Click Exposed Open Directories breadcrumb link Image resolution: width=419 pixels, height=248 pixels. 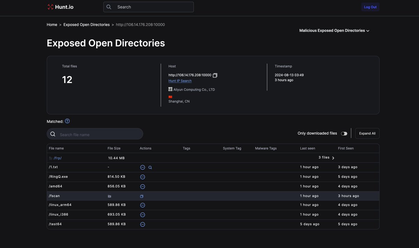click(87, 25)
